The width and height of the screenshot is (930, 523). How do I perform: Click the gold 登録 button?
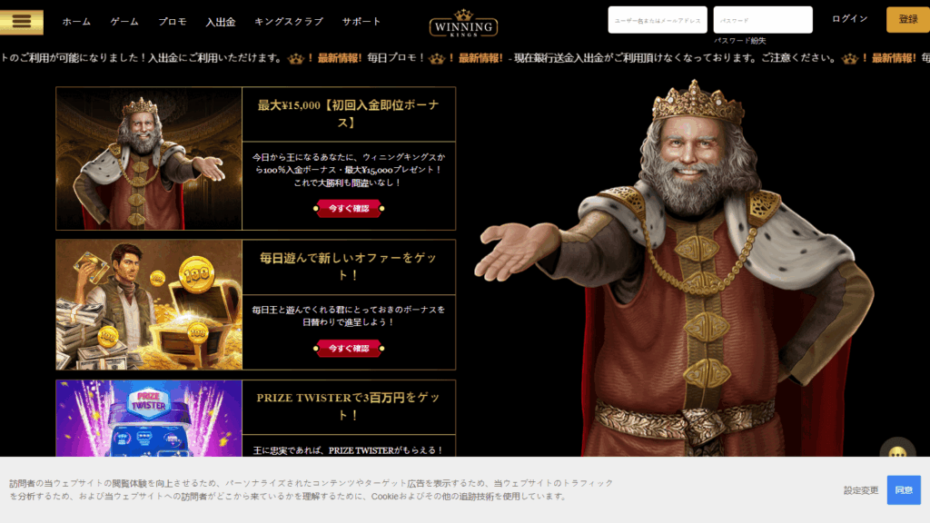(x=908, y=20)
